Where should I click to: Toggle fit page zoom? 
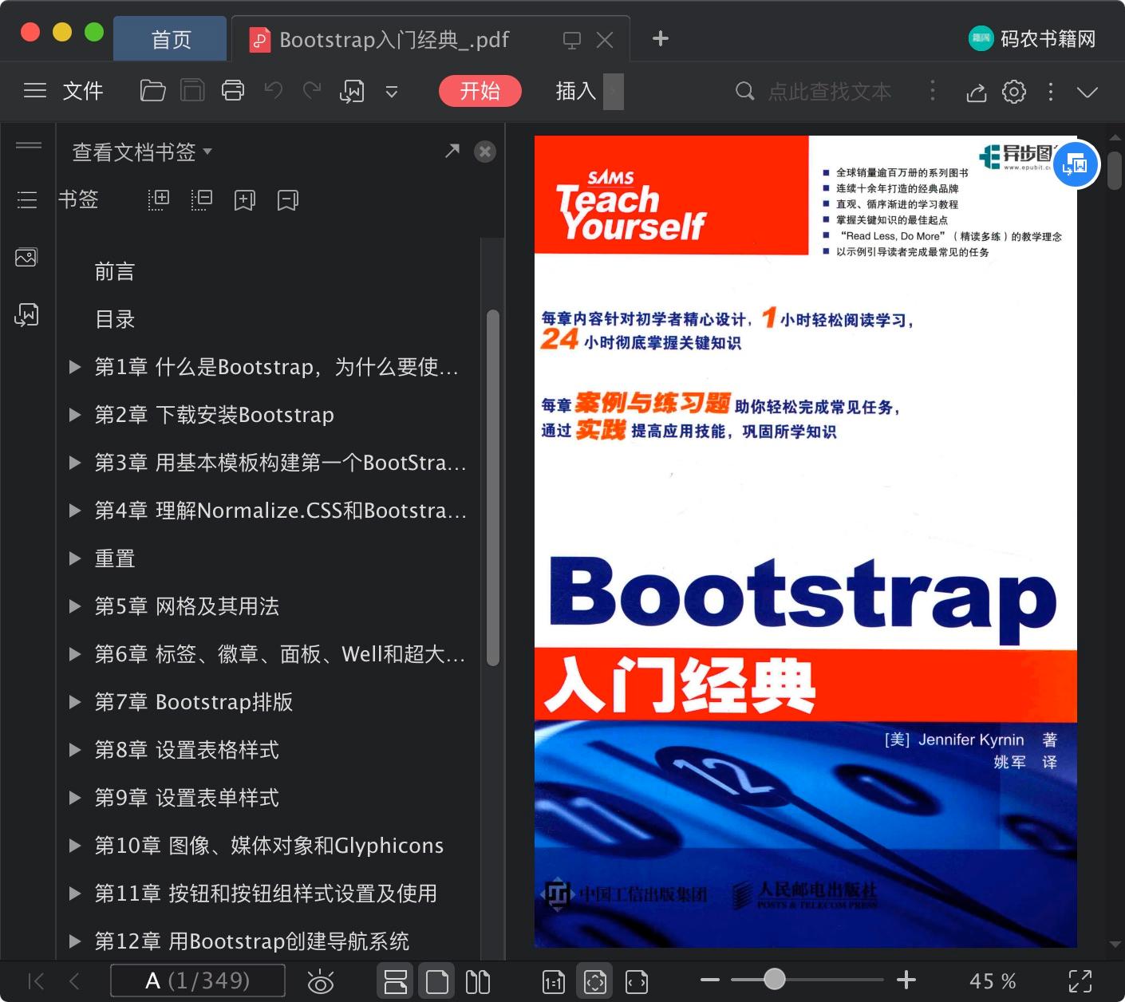click(595, 981)
